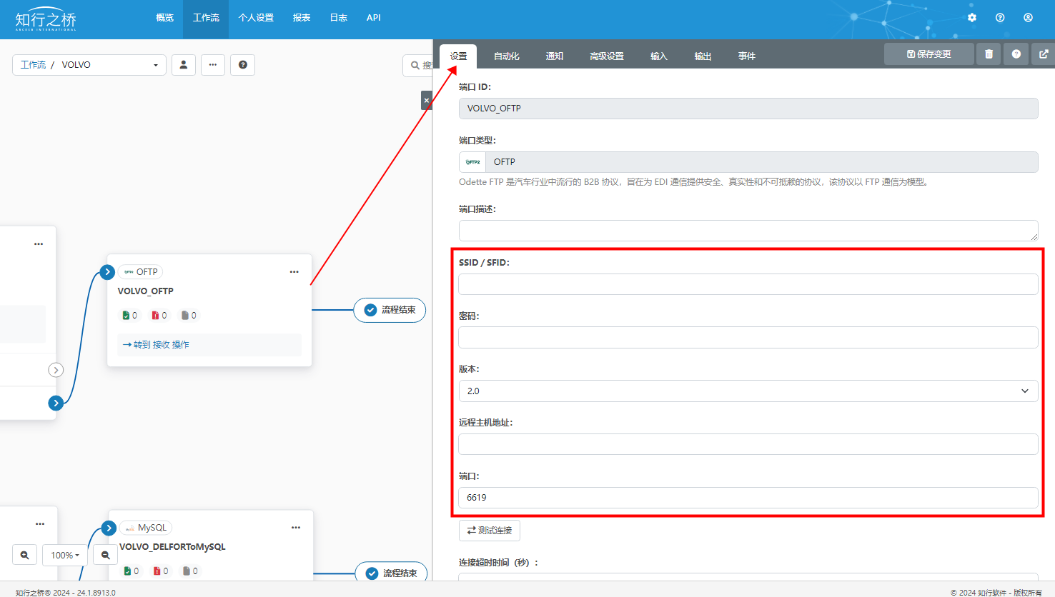Delete the connector with trash icon
The width and height of the screenshot is (1055, 597).
point(989,54)
